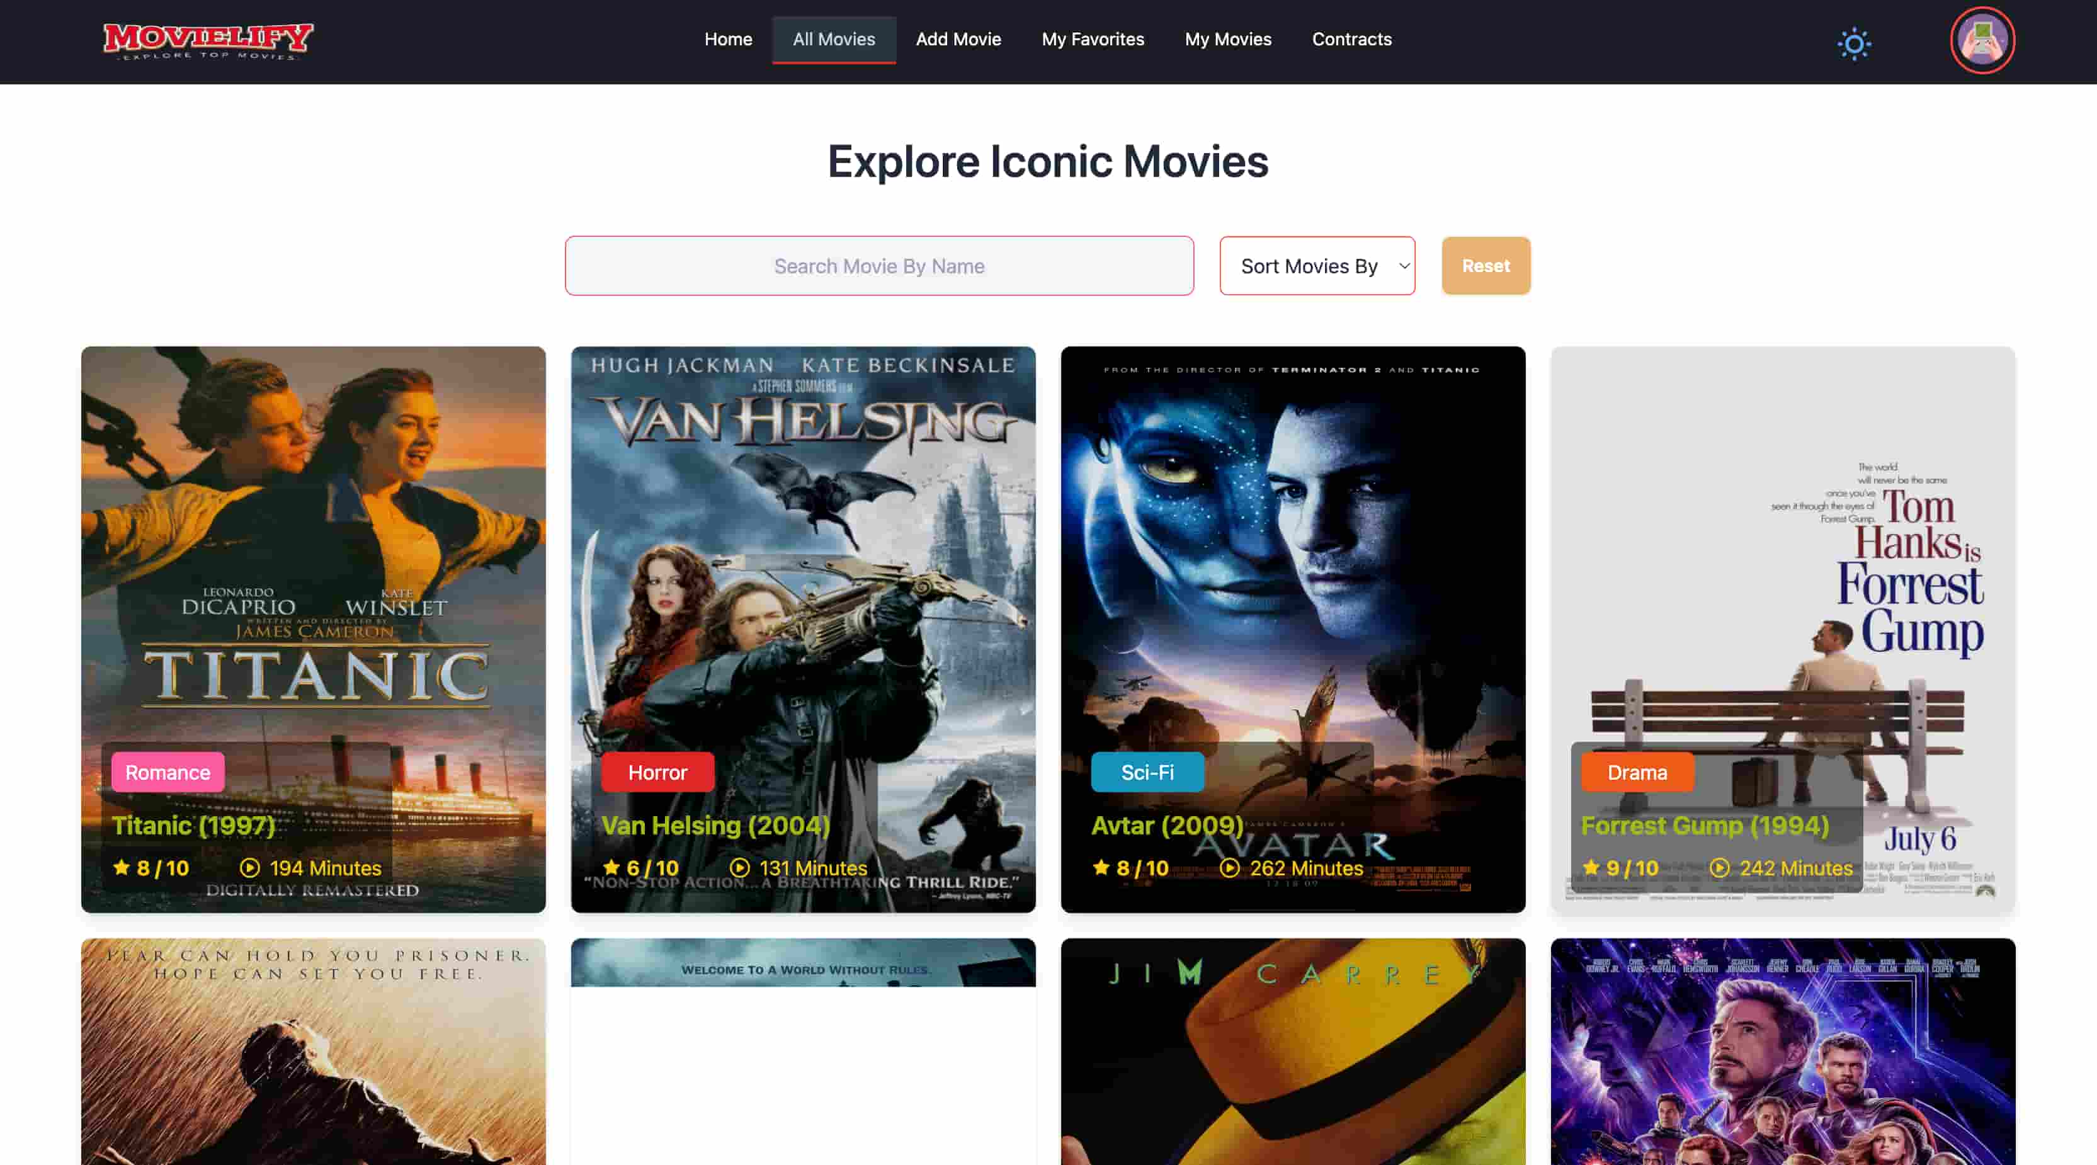Expand the Sort Movies By dropdown
2097x1165 pixels.
1317,266
